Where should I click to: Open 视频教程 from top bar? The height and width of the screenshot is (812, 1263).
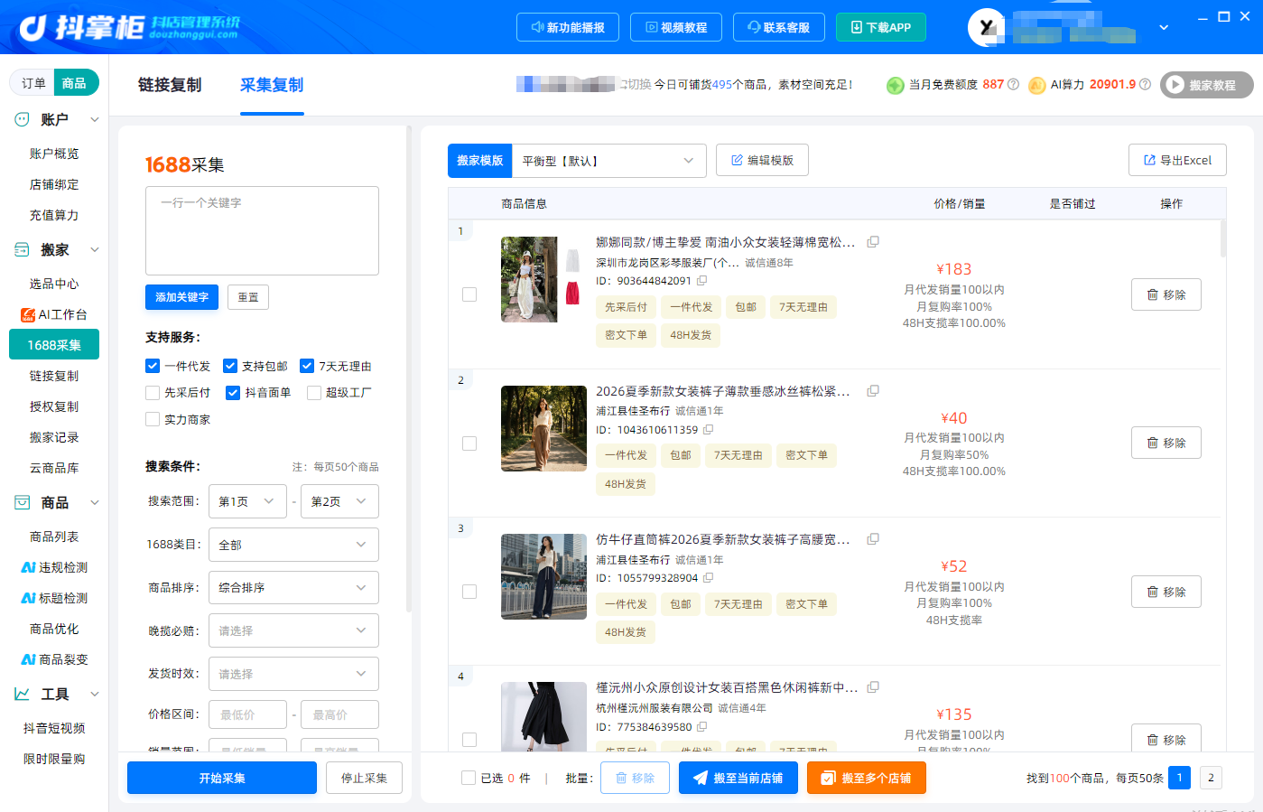tap(676, 27)
